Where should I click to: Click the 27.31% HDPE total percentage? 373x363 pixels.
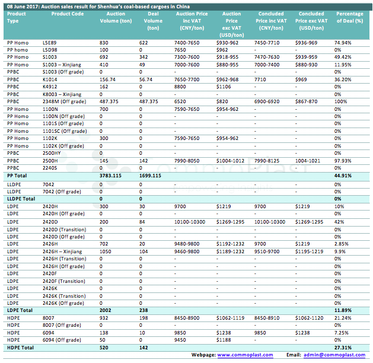pyautogui.click(x=343, y=347)
